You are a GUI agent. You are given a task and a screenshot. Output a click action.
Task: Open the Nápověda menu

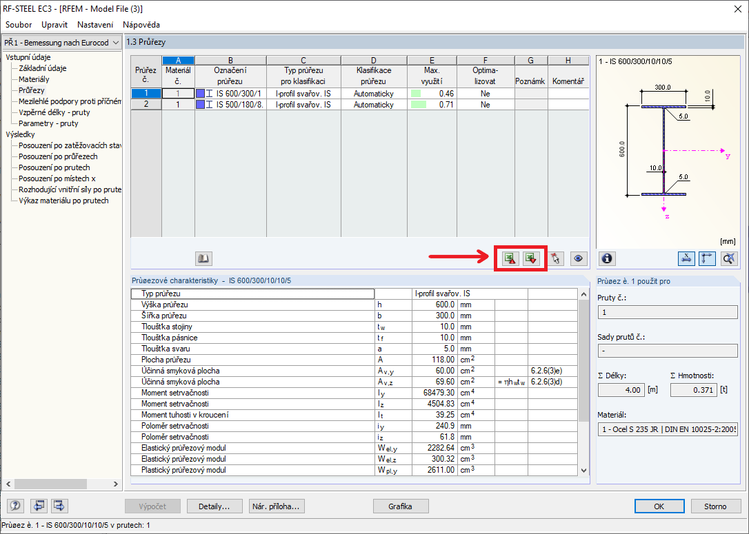click(x=141, y=25)
